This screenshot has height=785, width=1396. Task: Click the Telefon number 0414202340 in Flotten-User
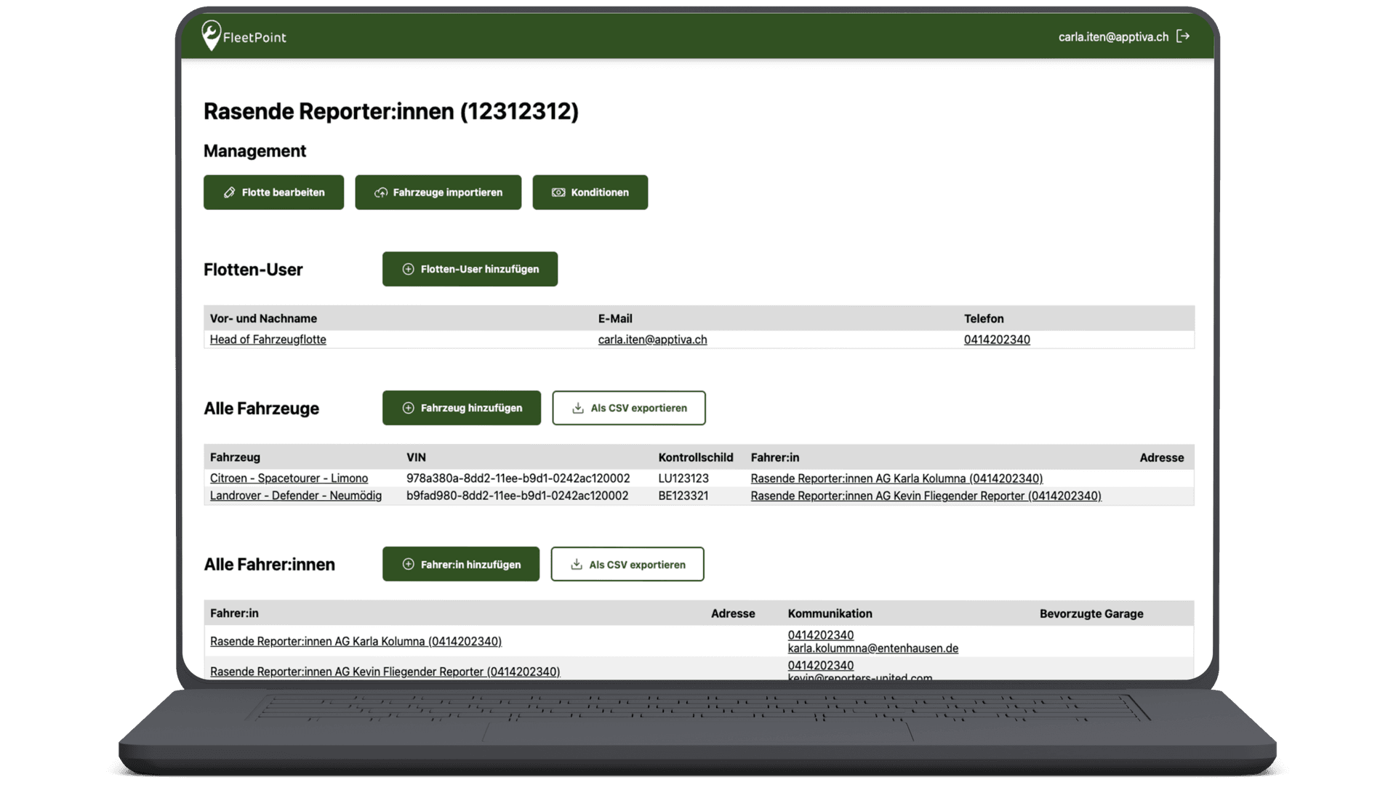tap(996, 339)
